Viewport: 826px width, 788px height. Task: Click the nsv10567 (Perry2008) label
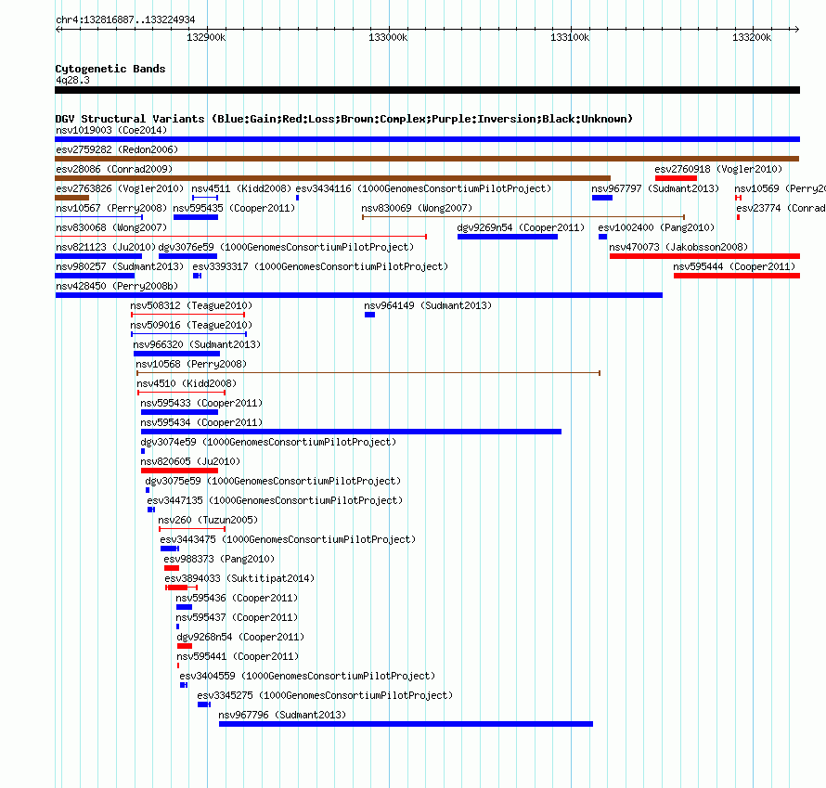click(x=111, y=208)
